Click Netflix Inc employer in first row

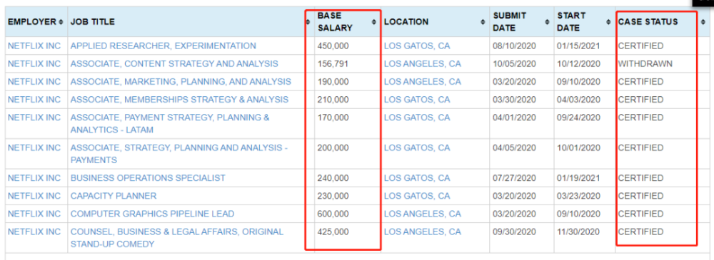click(34, 46)
